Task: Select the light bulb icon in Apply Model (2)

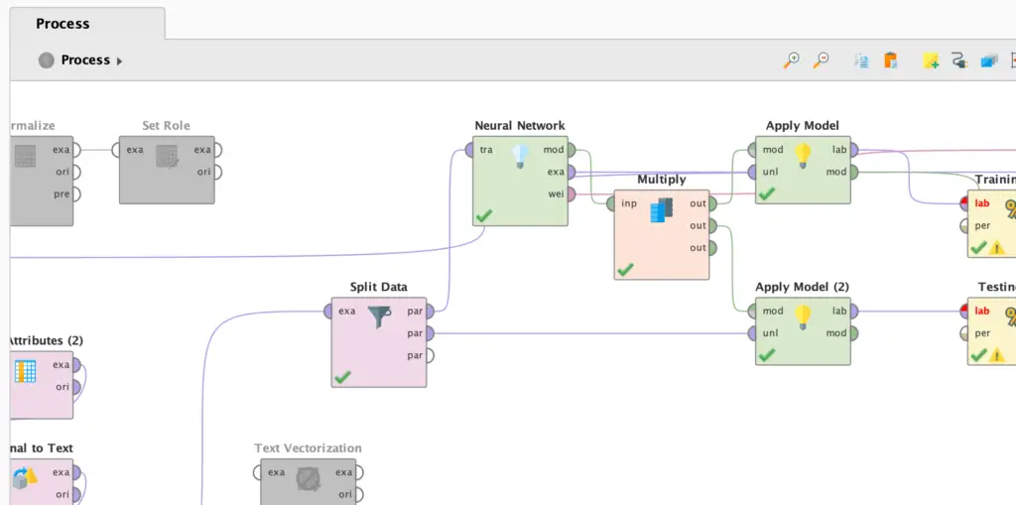Action: click(x=803, y=317)
